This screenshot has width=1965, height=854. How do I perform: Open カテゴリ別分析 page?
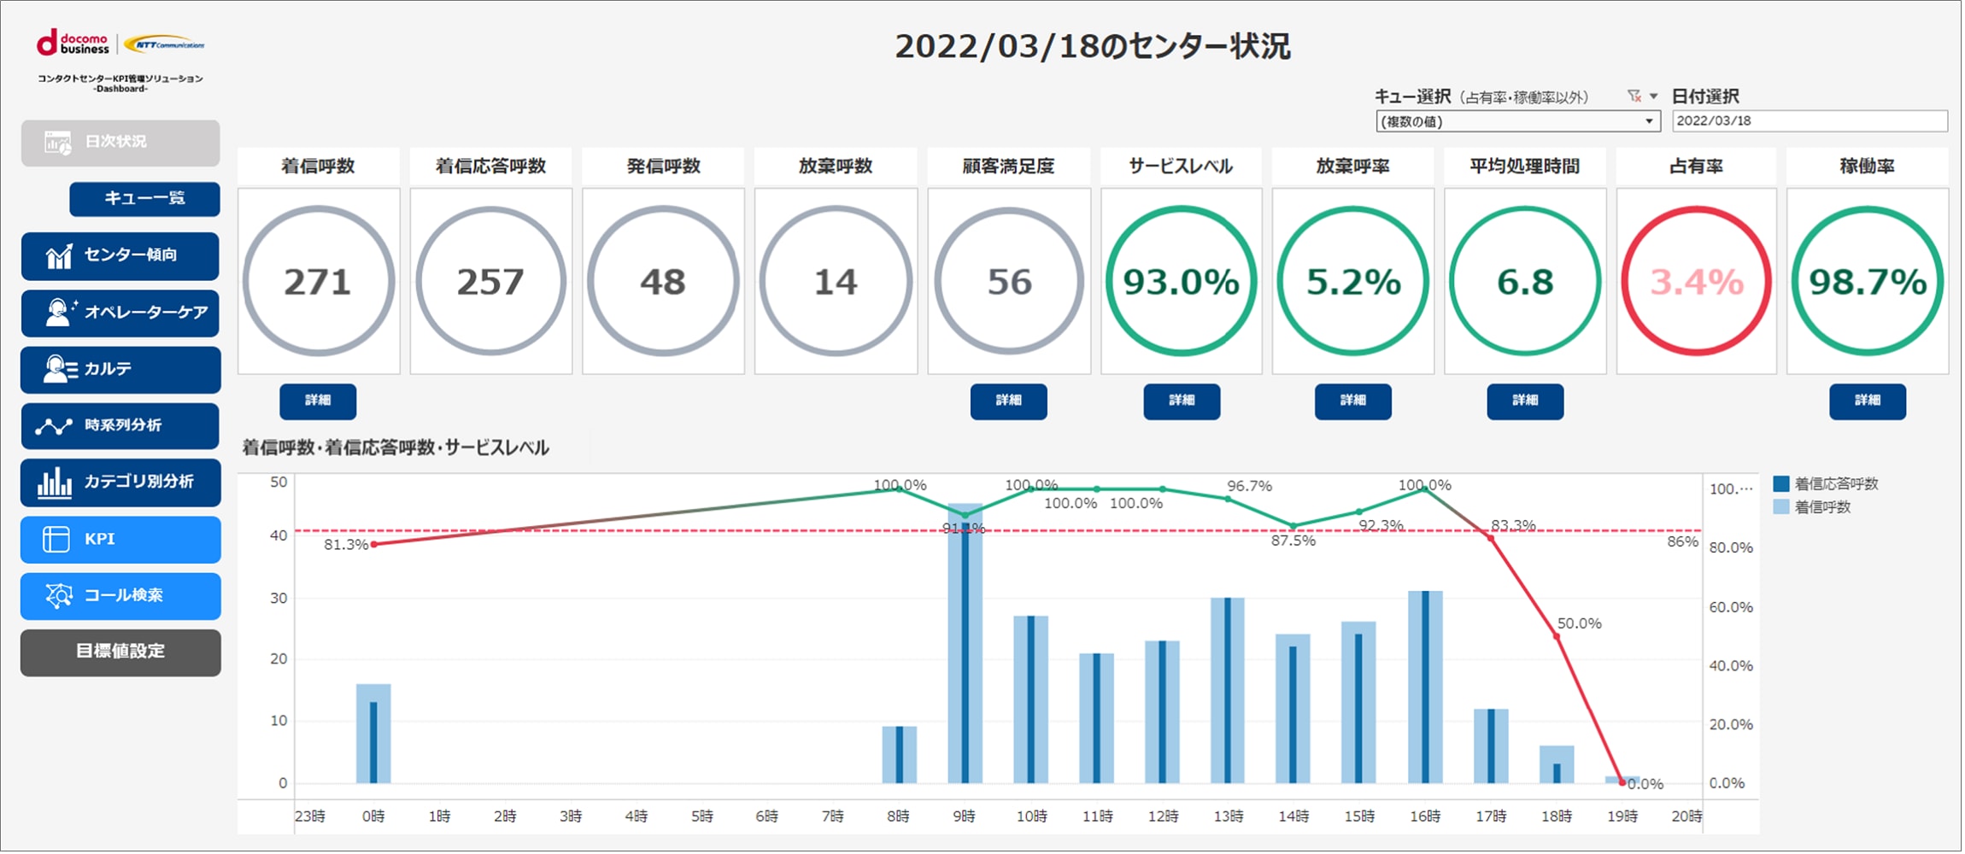click(x=120, y=483)
